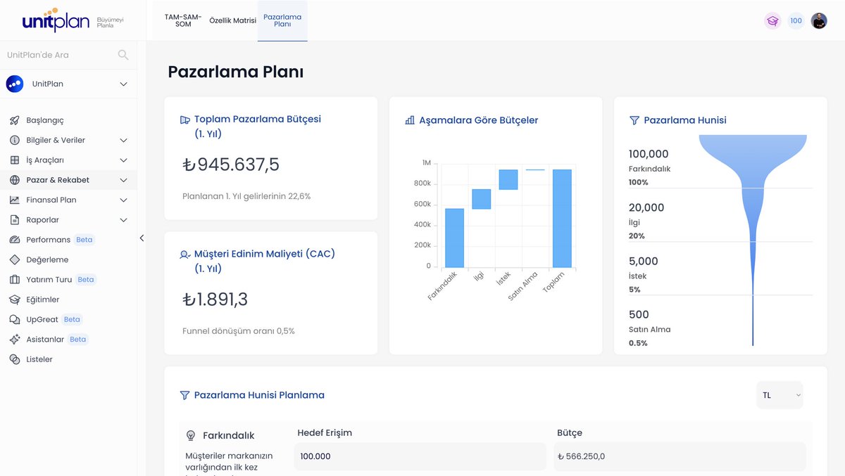Expand the Raporlar chevron
The width and height of the screenshot is (845, 476).
click(x=123, y=220)
